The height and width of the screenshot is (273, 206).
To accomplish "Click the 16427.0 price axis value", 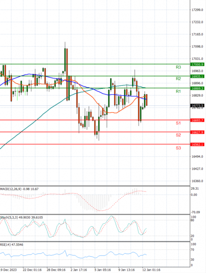I will click(x=197, y=169).
